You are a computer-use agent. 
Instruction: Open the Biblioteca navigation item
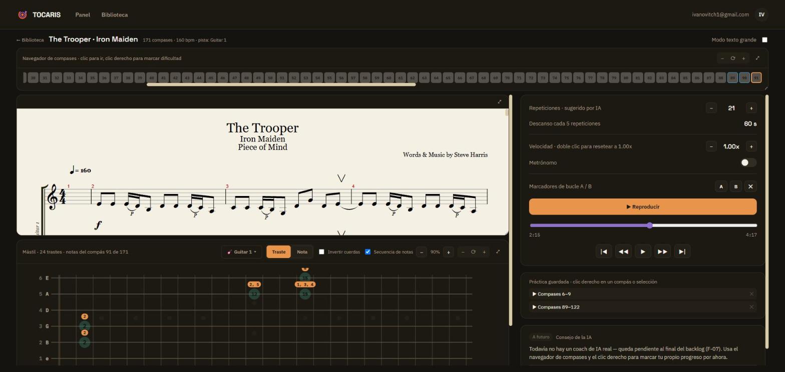tap(114, 14)
